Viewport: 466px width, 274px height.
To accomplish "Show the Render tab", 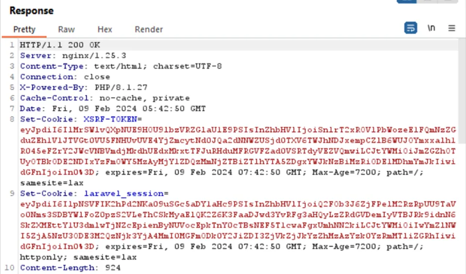I will [x=149, y=29].
